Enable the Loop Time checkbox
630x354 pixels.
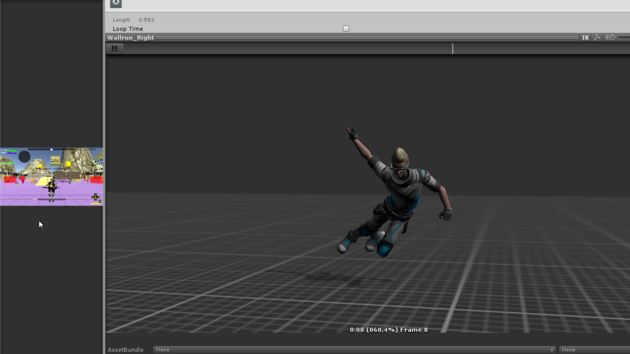point(346,29)
